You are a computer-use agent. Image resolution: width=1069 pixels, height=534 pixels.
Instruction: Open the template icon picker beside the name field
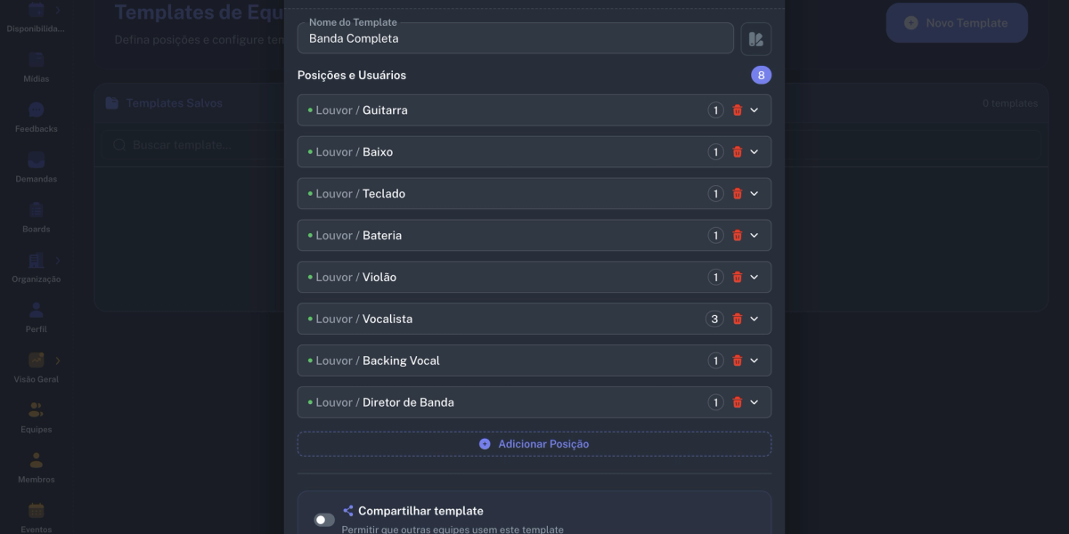pos(756,38)
